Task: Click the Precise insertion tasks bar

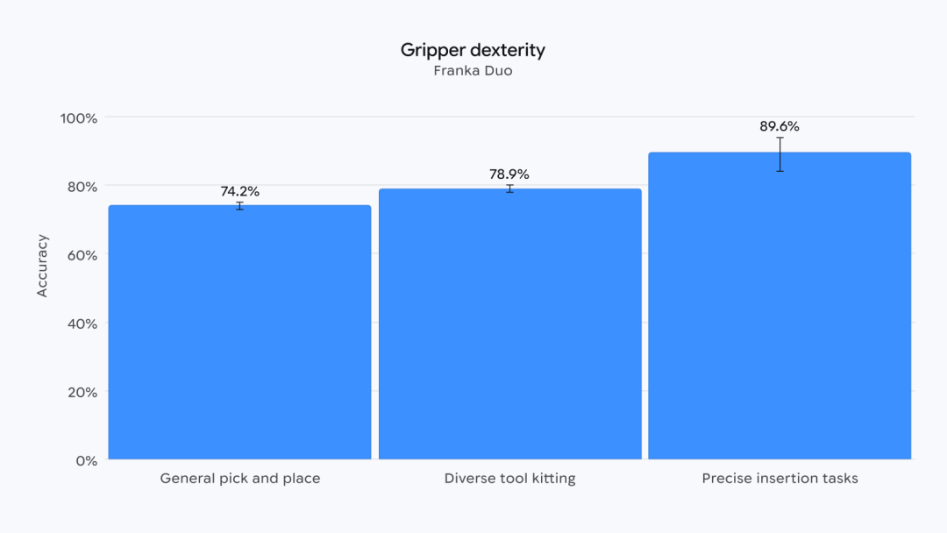Action: point(780,306)
